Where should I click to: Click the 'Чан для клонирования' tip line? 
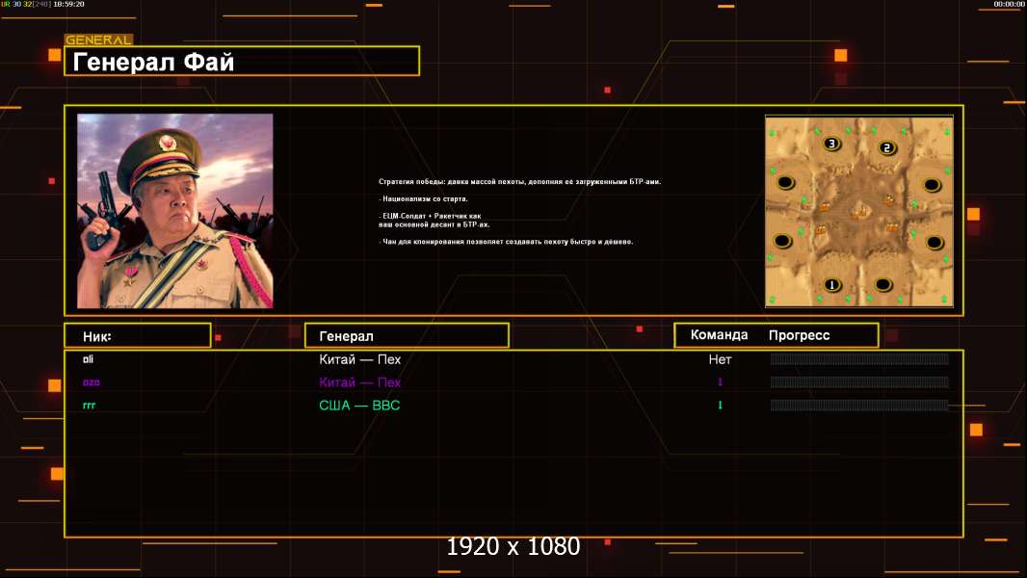tap(506, 242)
